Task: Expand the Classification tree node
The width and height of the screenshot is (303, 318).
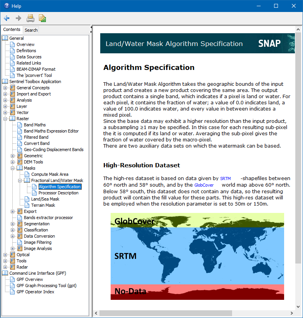Action: click(13, 230)
